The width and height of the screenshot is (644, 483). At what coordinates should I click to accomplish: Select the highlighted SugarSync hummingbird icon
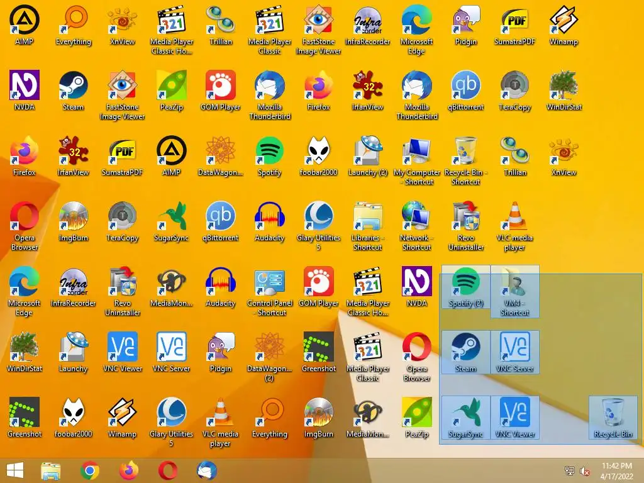466,418
